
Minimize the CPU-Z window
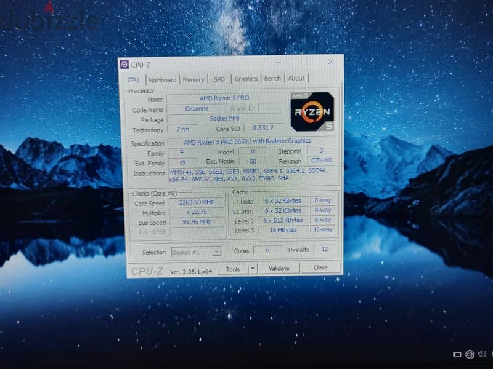tap(279, 63)
